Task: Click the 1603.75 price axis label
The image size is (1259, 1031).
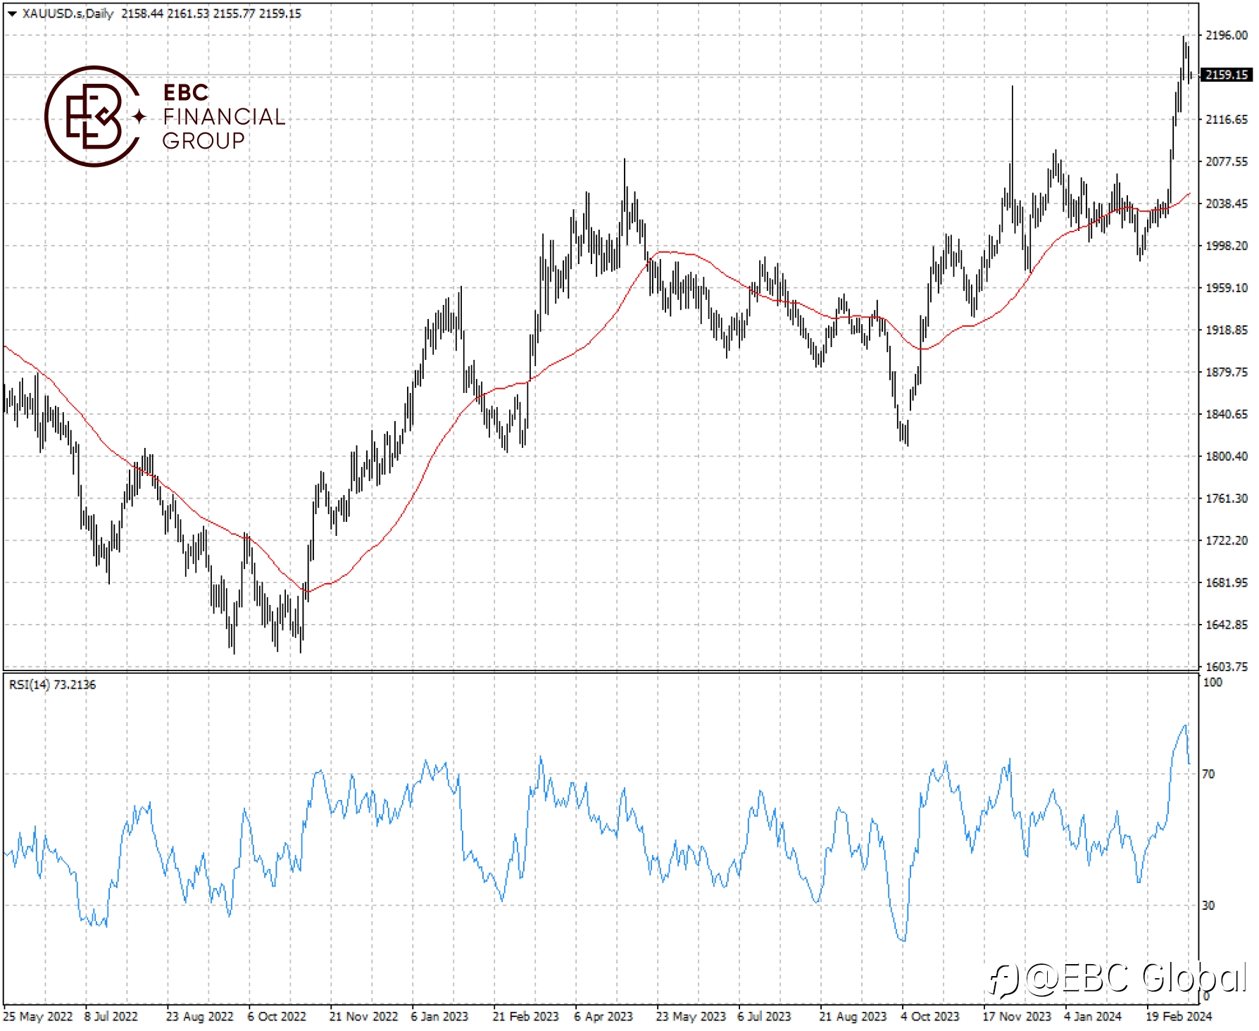Action: coord(1227,666)
